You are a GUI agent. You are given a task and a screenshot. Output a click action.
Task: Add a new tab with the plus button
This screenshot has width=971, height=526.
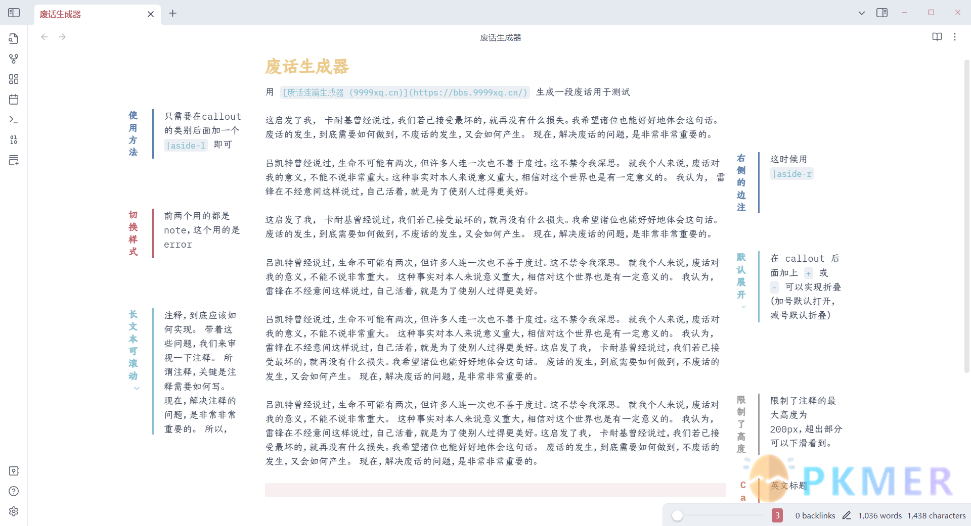[x=172, y=13]
